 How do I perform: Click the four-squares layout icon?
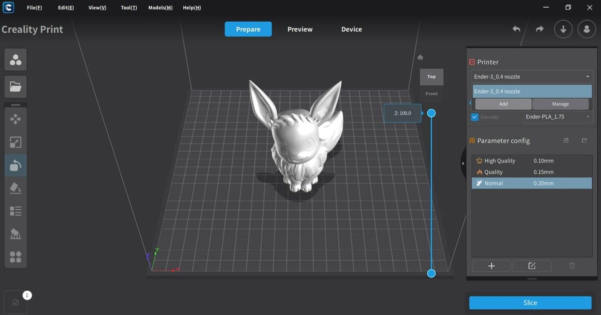click(16, 257)
